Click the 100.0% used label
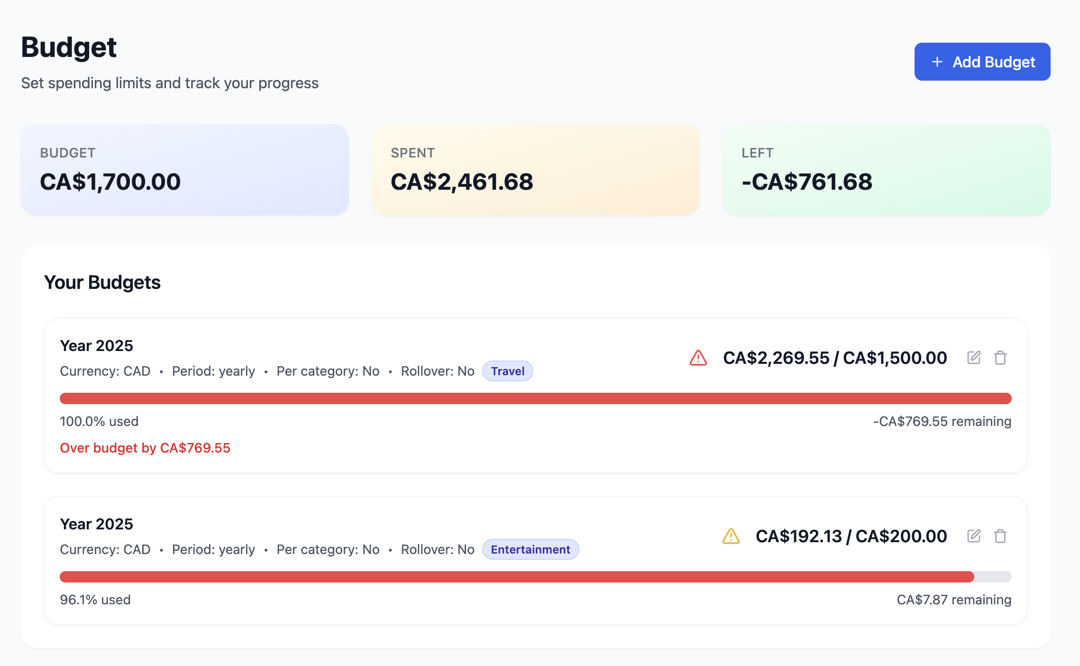Viewport: 1080px width, 666px height. tap(99, 421)
